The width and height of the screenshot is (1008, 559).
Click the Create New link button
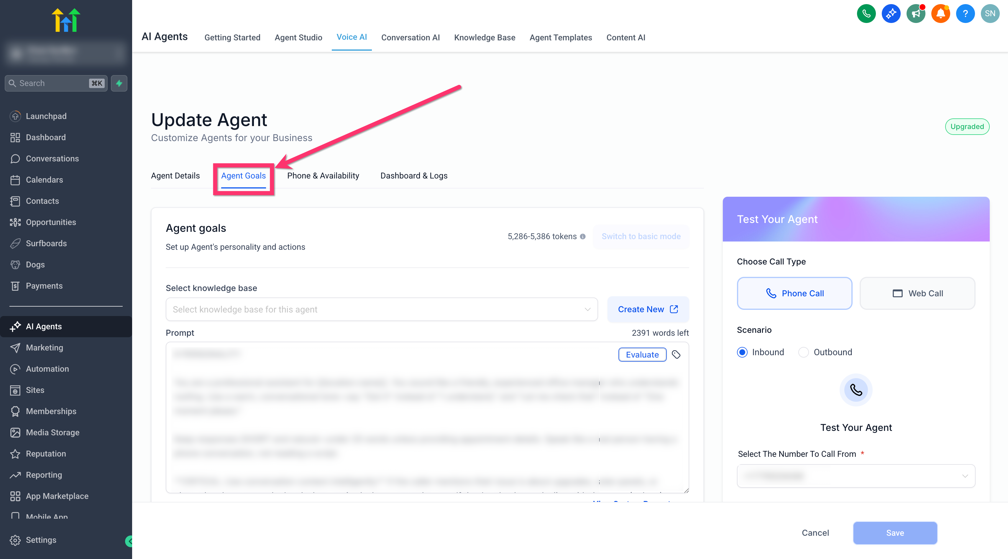click(648, 309)
